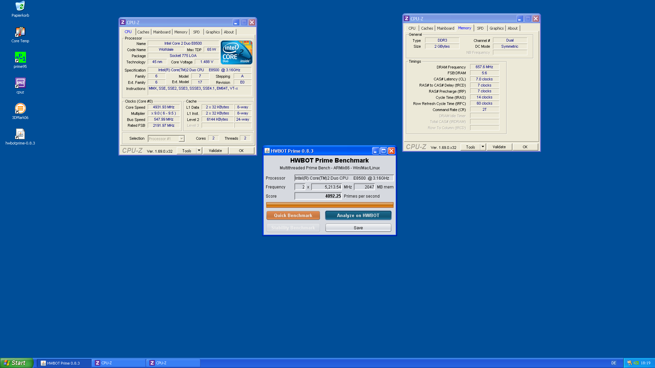This screenshot has height=368, width=655.
Task: Minimize the left CPU-Z window
Action: pyautogui.click(x=236, y=22)
